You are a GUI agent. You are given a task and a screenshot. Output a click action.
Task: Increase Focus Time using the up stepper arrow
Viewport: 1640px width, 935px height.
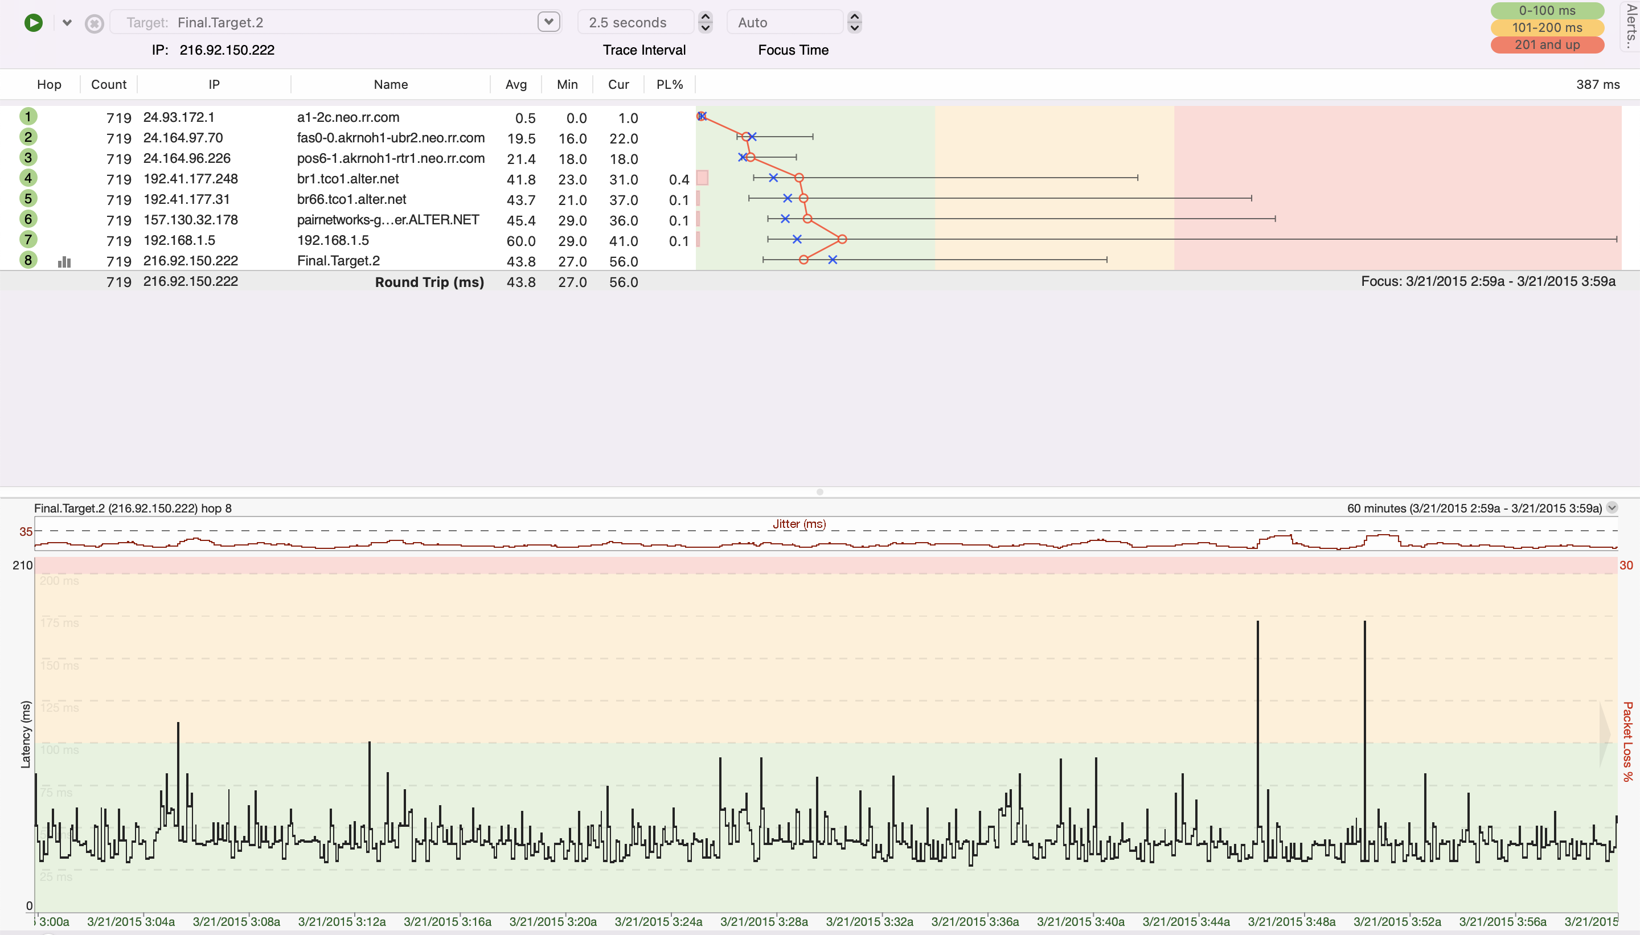(855, 17)
